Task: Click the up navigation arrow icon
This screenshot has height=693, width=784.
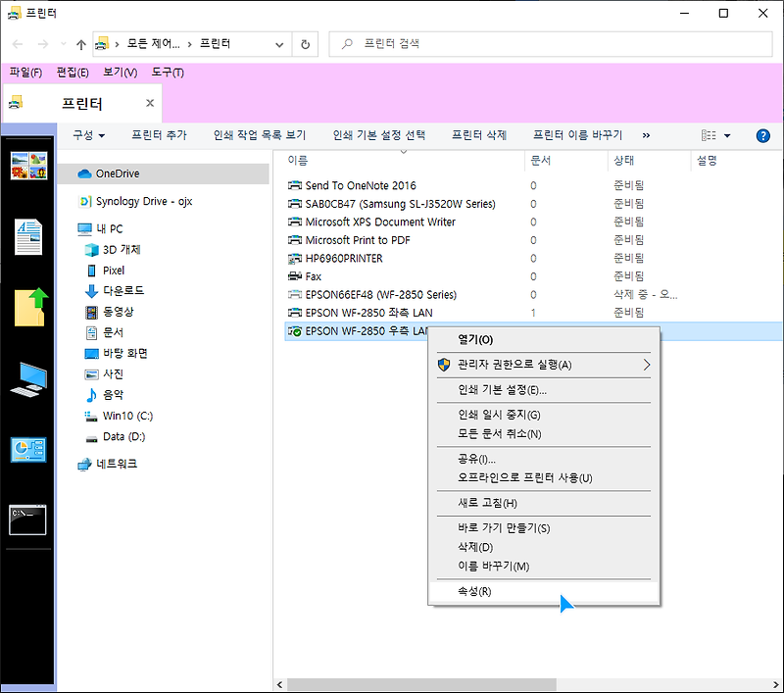Action: tap(79, 43)
